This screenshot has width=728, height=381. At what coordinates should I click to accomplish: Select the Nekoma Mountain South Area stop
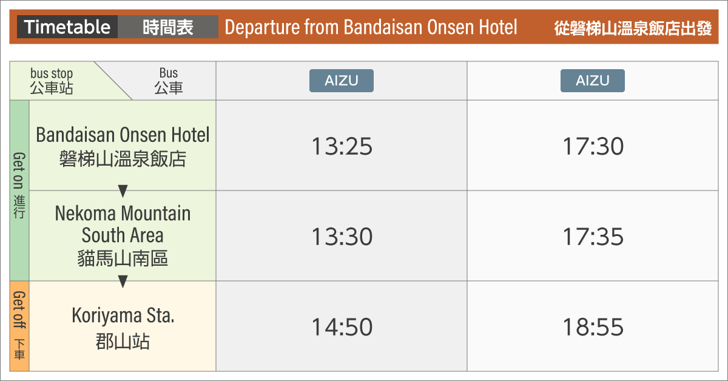pyautogui.click(x=123, y=236)
